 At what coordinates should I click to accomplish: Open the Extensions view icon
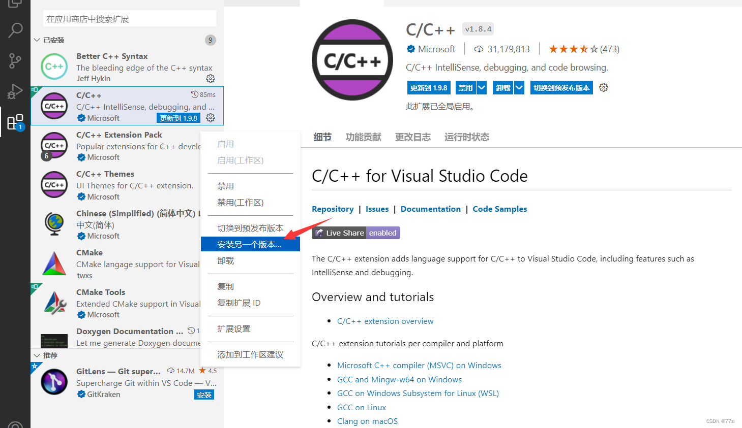pos(15,122)
